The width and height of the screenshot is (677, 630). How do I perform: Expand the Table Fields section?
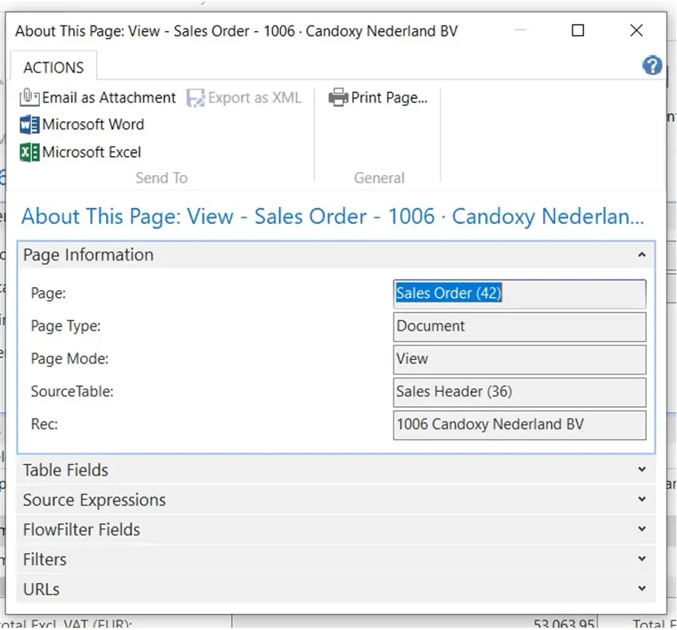click(x=641, y=470)
